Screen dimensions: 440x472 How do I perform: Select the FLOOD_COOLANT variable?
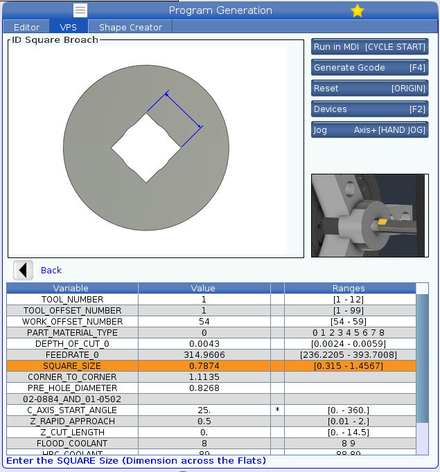[x=72, y=444]
